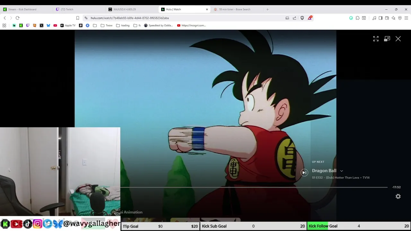The height and width of the screenshot is (231, 411).
Task: Open the incogni.com bookmark
Action: pos(191,25)
